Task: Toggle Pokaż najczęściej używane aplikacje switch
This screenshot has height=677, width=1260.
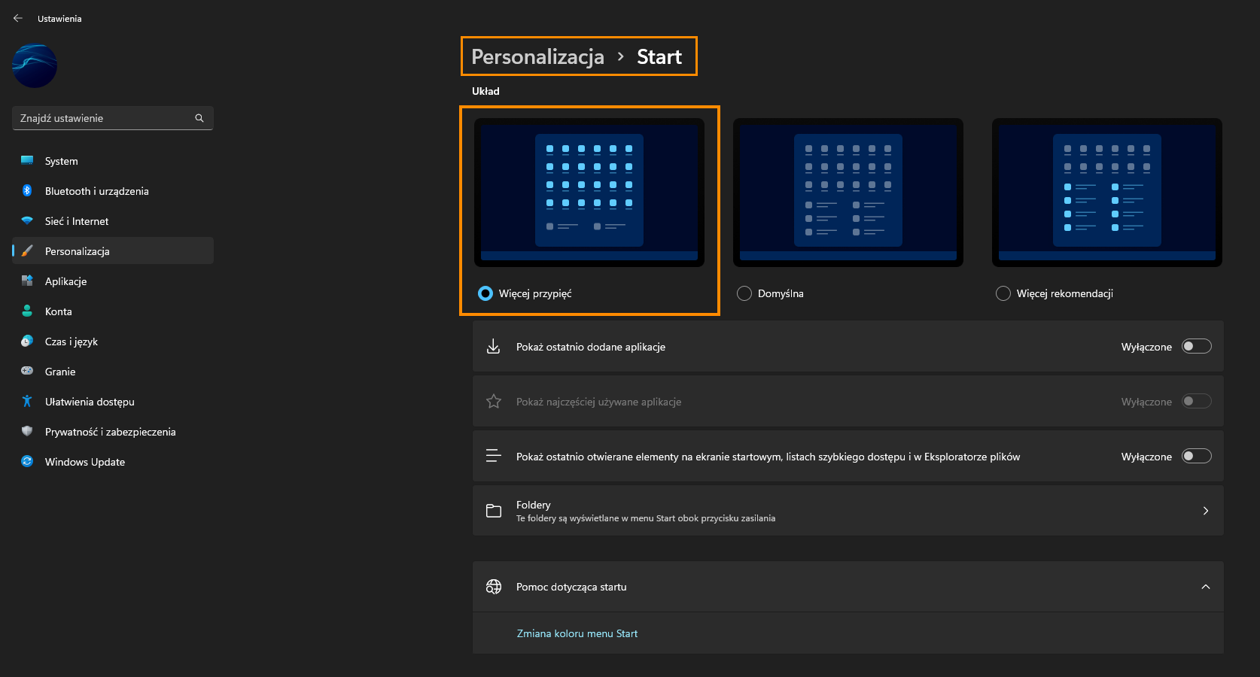Action: tap(1196, 401)
